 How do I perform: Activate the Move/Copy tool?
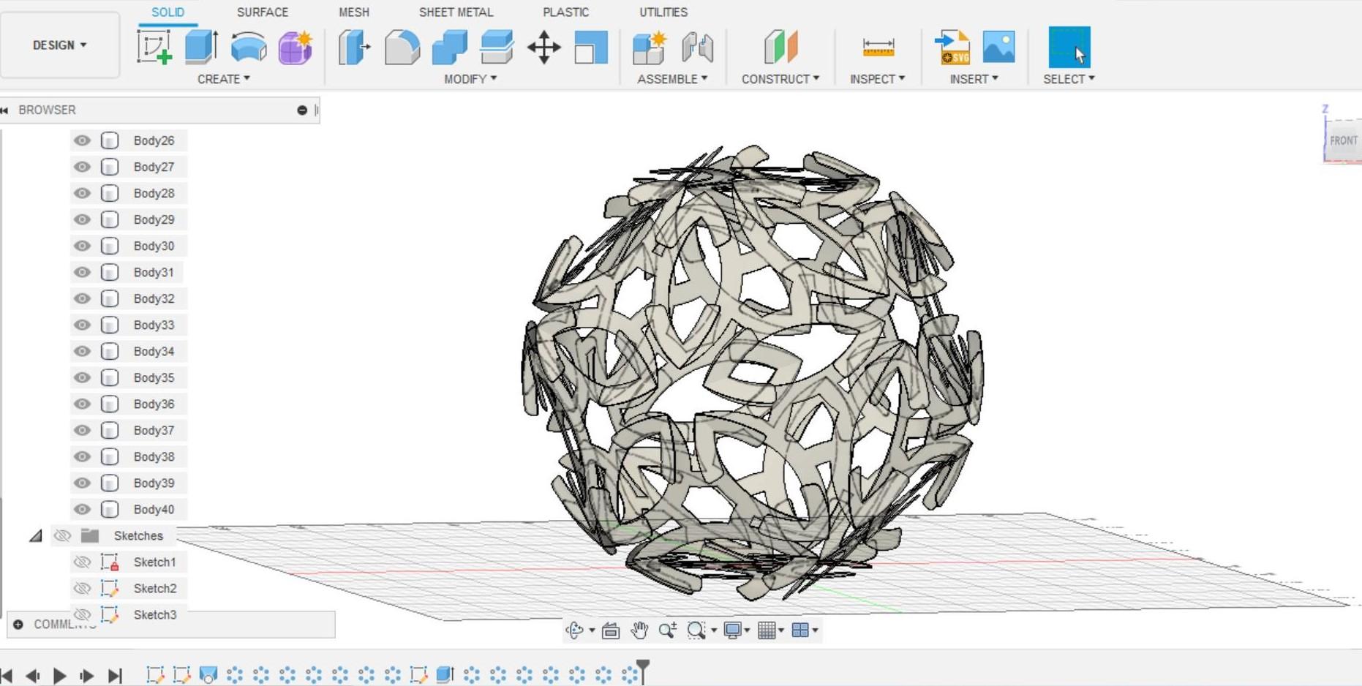click(544, 46)
